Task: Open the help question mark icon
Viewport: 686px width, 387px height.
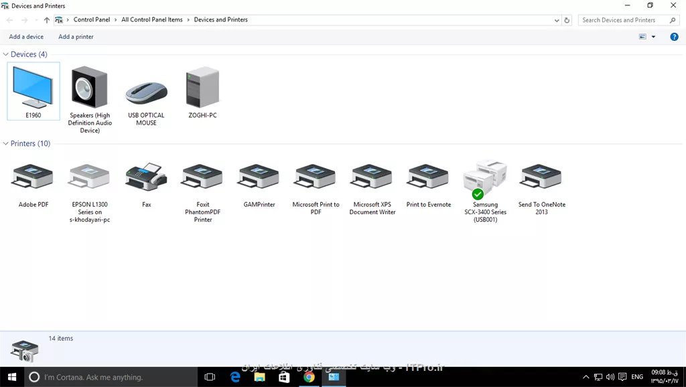Action: coord(674,37)
